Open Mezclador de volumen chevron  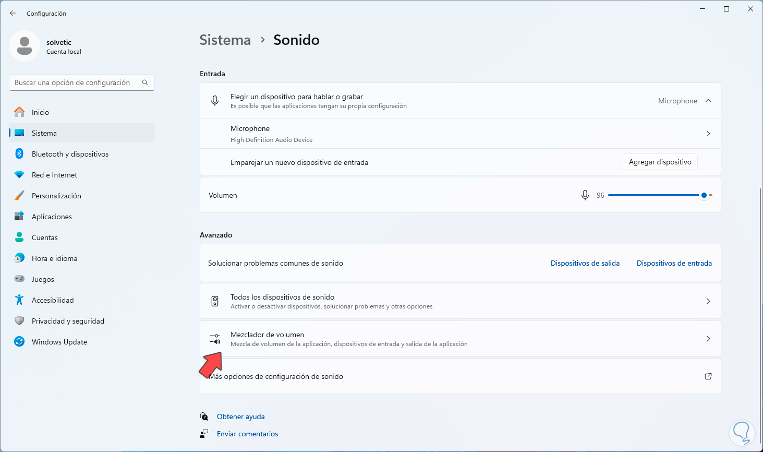point(708,339)
